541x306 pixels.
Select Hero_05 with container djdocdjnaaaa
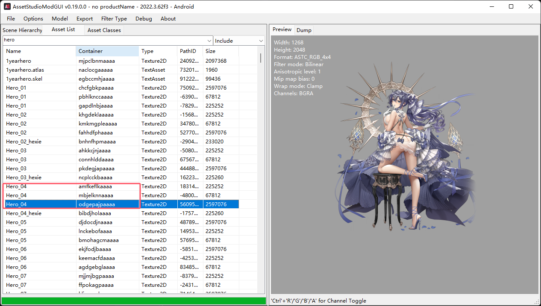point(121,222)
